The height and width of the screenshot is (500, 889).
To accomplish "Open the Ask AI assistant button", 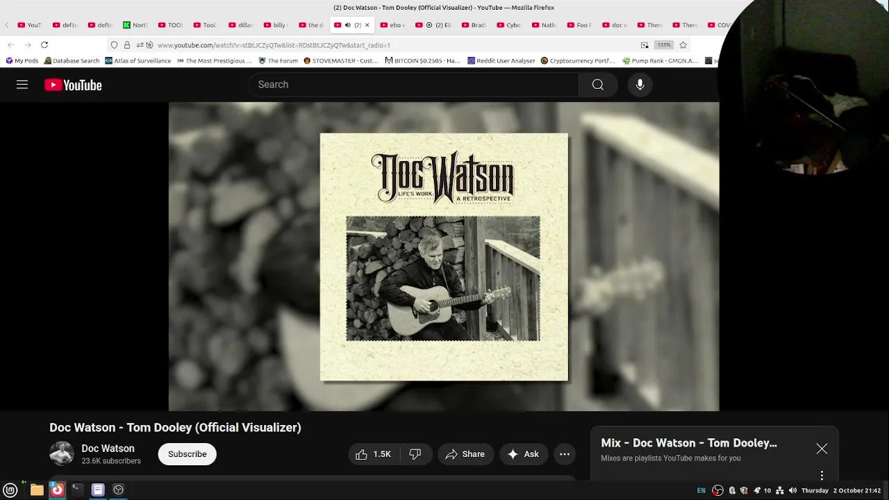I will [x=524, y=454].
